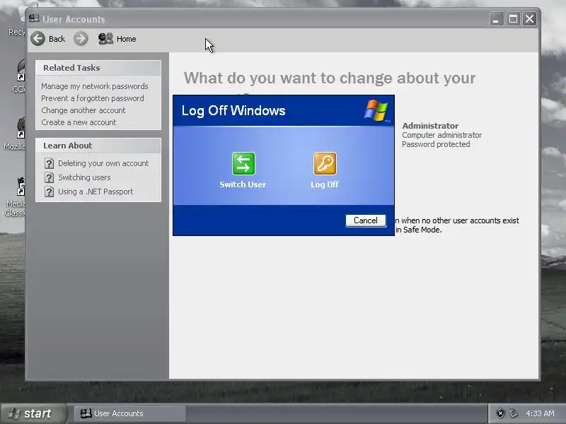
Task: Click the Safely Remove Hardware tray icon
Action: coord(514,413)
